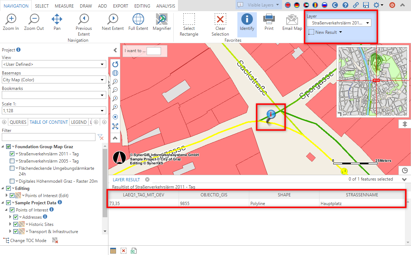411x255 pixels.
Task: Open the Basemaps dropdown showing City Map (Color)
Action: point(53,79)
